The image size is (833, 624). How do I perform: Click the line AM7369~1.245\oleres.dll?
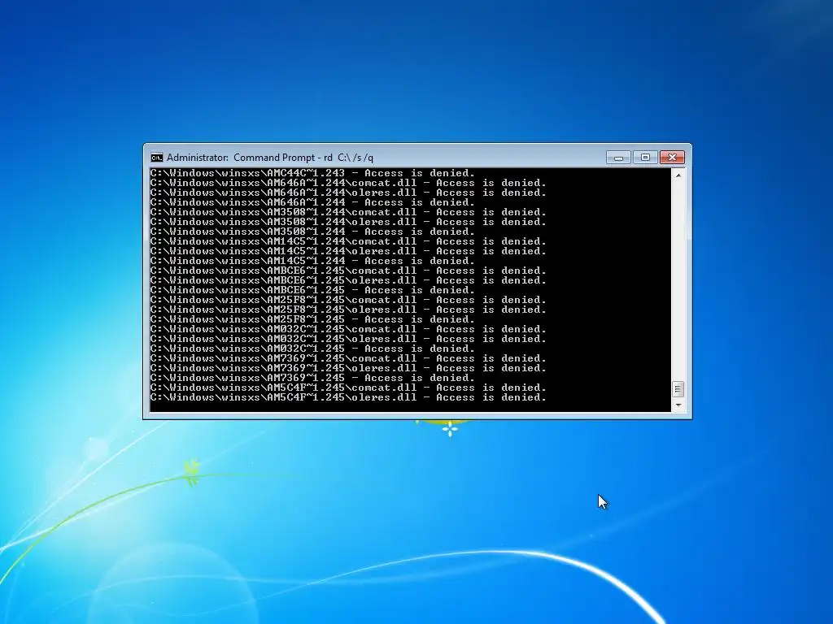pos(348,368)
